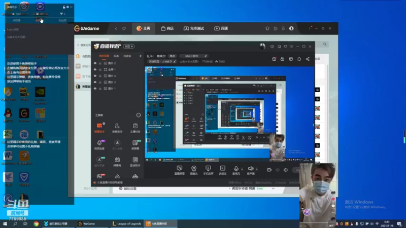Toggle the preview eye icon beside record
This screenshot has width=406, height=228.
[278, 170]
